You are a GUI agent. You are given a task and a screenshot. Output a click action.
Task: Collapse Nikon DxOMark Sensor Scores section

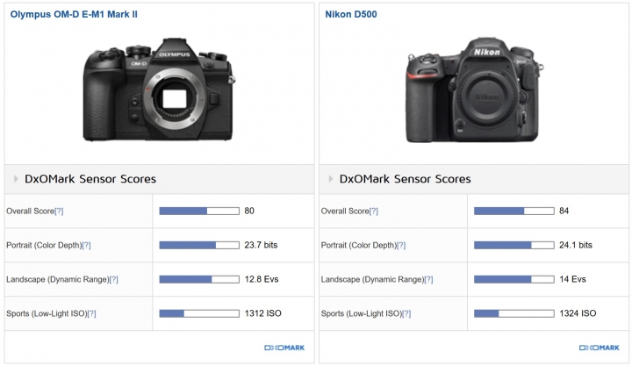point(331,178)
